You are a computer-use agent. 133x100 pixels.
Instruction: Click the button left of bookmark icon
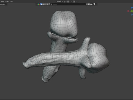tap(87, 4)
